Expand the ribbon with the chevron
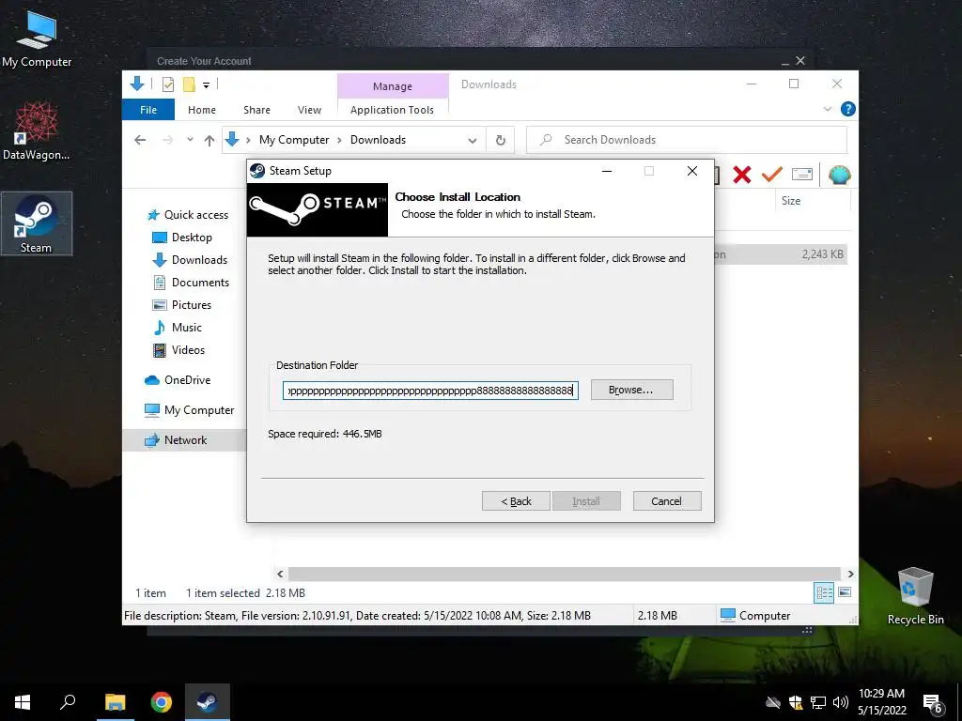The height and width of the screenshot is (721, 962). (827, 109)
